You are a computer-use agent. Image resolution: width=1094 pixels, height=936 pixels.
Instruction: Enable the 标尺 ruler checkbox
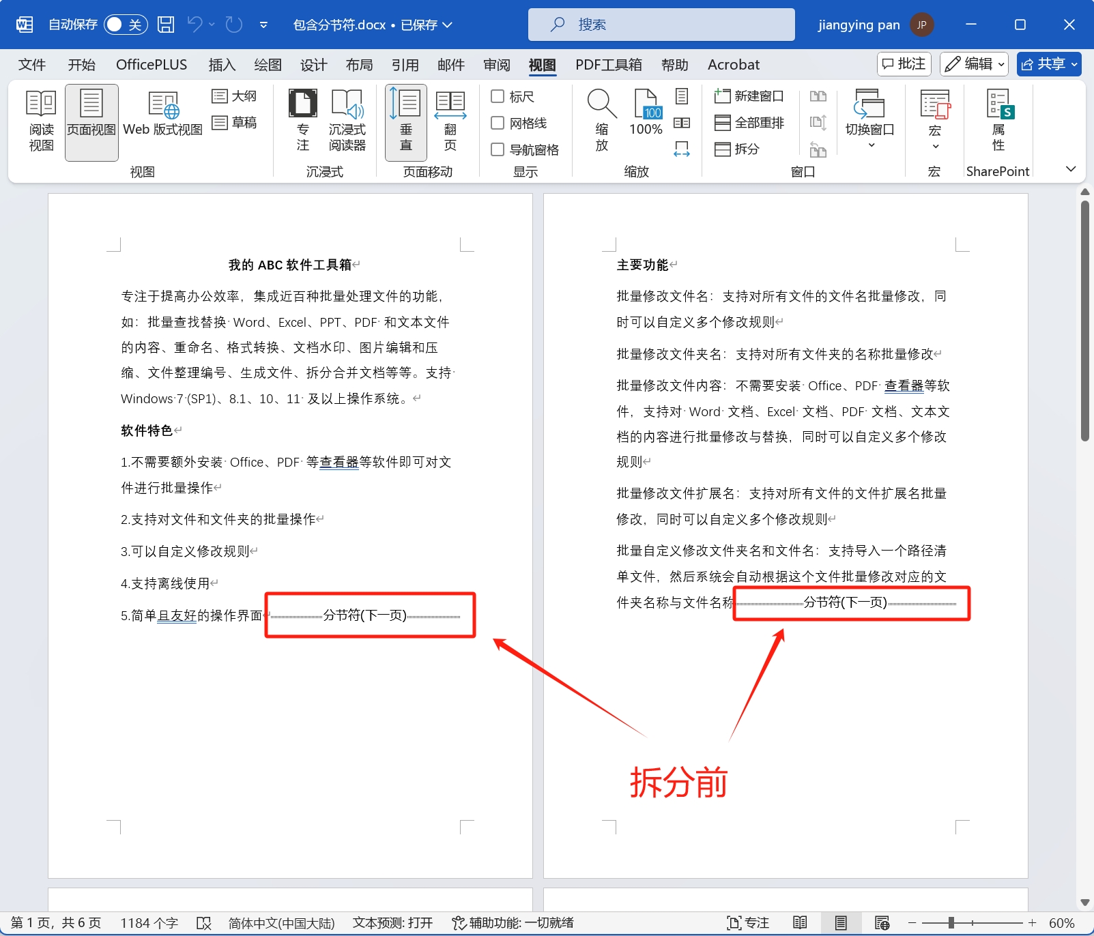498,96
